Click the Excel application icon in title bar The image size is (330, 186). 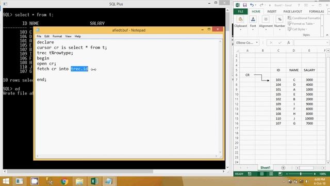[238, 5]
